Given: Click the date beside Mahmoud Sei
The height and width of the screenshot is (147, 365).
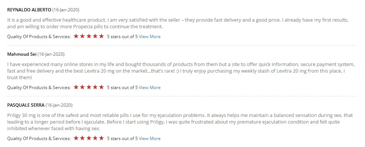Looking at the screenshot, I should (51, 54).
